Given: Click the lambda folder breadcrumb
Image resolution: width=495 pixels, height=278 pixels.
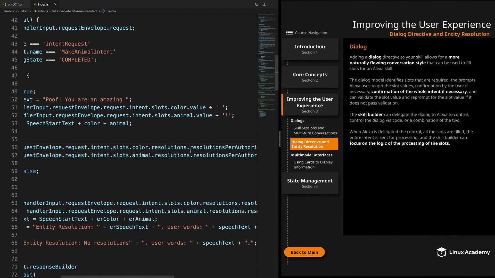Looking at the screenshot, I should 9,11.
